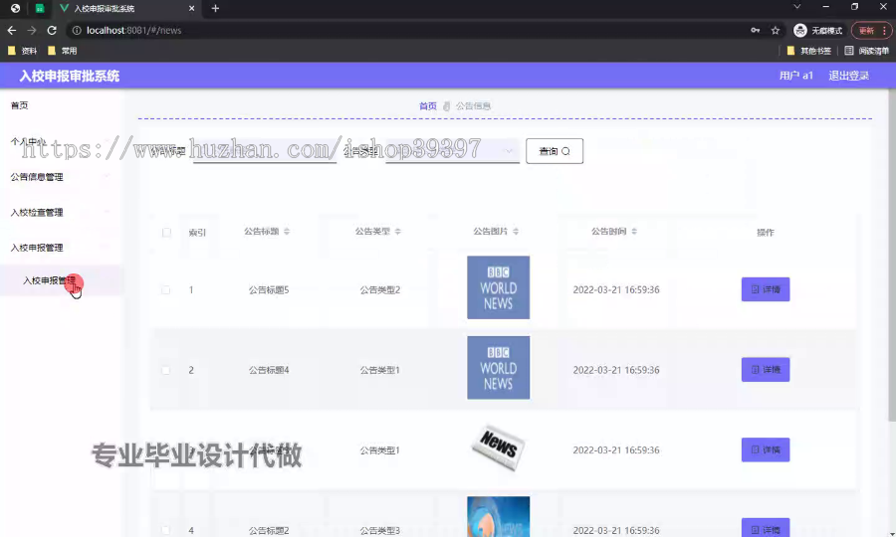Screen dimensions: 896x537
Task: Open the 其他书签 folder
Action: pyautogui.click(x=808, y=51)
